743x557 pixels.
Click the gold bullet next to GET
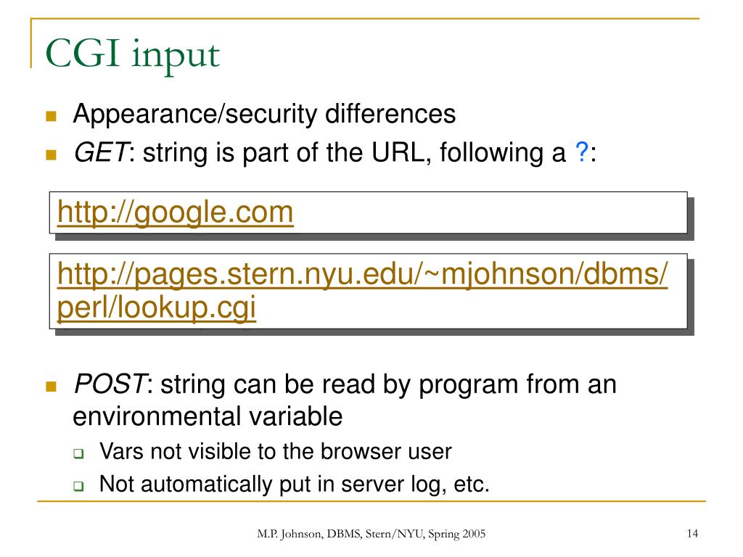tap(52, 155)
